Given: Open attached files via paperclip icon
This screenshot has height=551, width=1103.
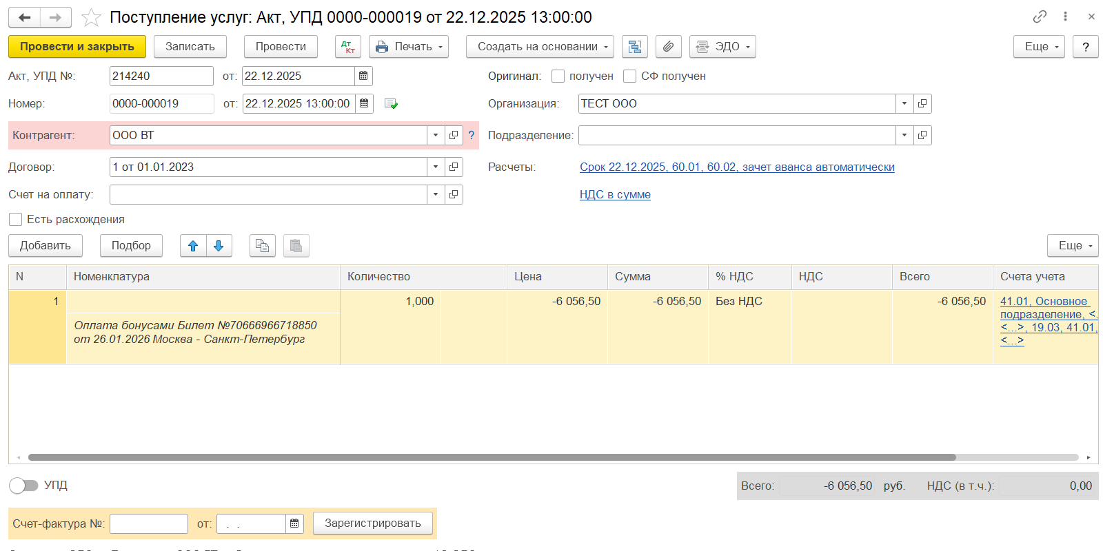Looking at the screenshot, I should click(668, 47).
